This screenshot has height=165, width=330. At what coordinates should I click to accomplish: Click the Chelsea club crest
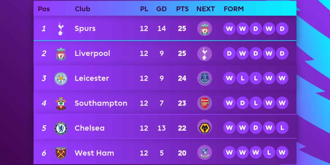pyautogui.click(x=61, y=128)
